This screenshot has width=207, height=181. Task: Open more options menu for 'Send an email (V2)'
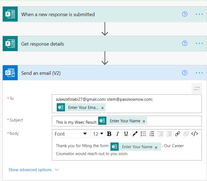[x=199, y=73]
